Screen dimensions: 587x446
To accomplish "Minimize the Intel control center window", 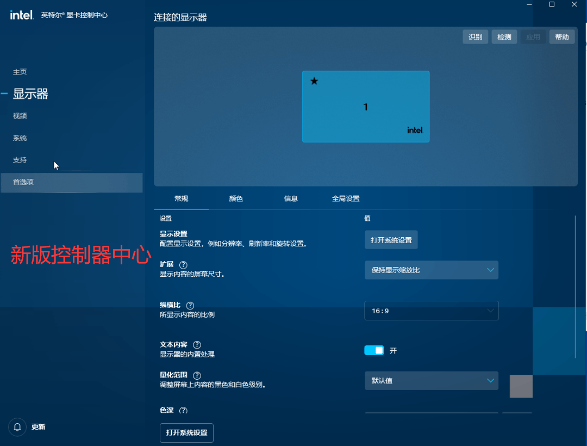I will (529, 4).
